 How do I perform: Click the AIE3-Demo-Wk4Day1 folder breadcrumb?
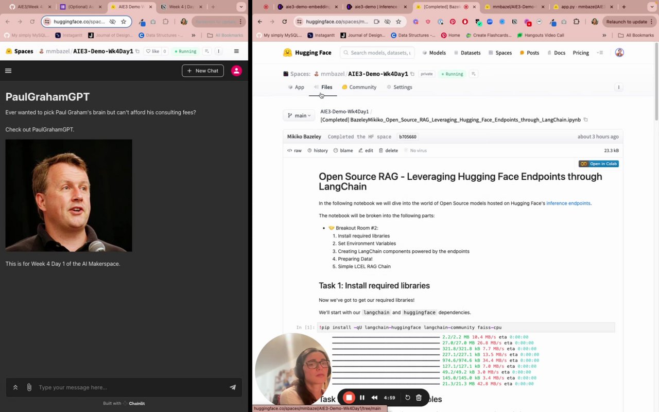(344, 111)
